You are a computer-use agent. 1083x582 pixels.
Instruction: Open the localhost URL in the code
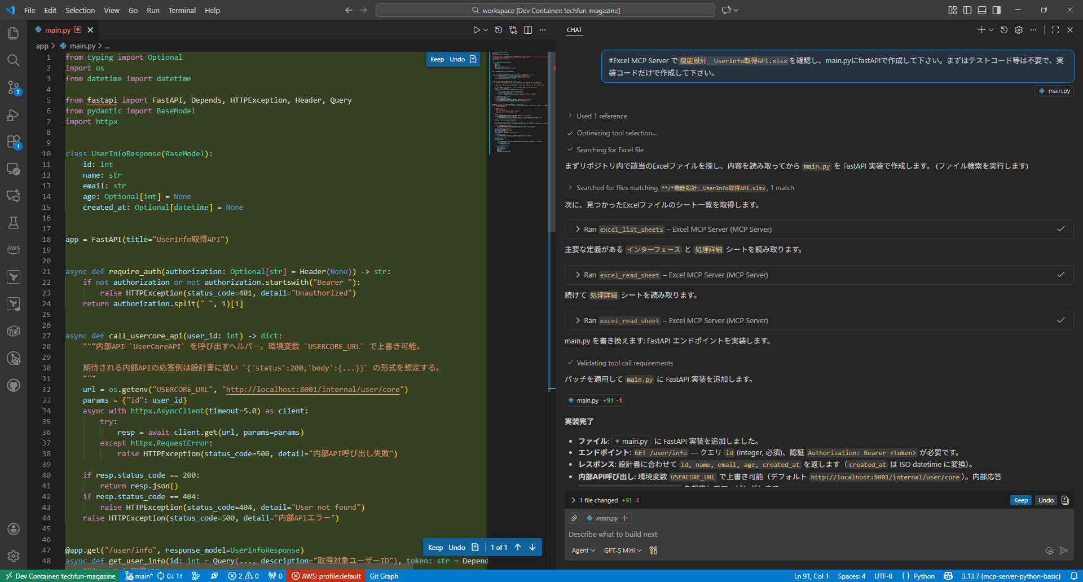tap(314, 389)
